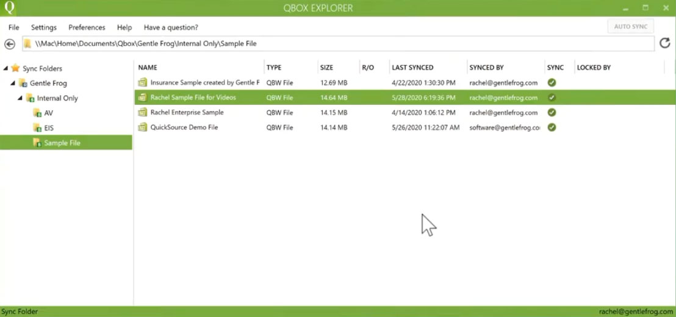Click the refresh icon beside path bar

[665, 43]
